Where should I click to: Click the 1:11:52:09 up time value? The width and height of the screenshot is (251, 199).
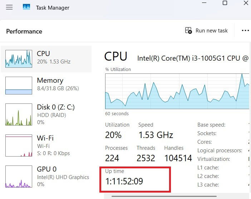tap(124, 181)
